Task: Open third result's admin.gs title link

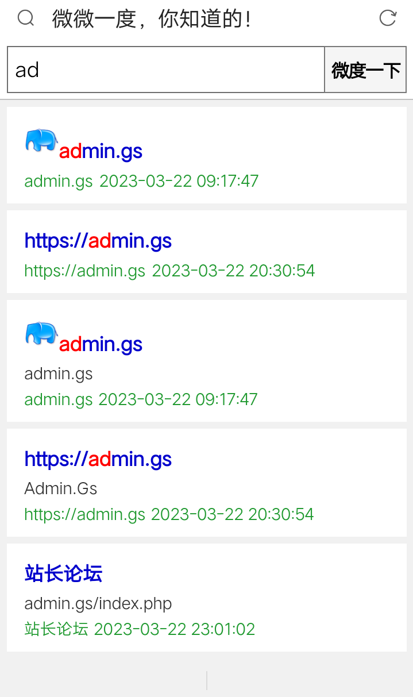Action: click(x=101, y=344)
